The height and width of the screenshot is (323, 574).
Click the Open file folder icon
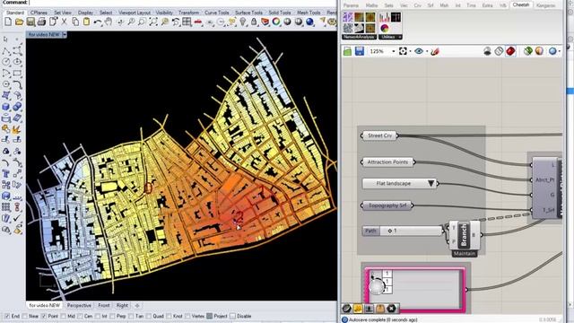tap(19, 22)
